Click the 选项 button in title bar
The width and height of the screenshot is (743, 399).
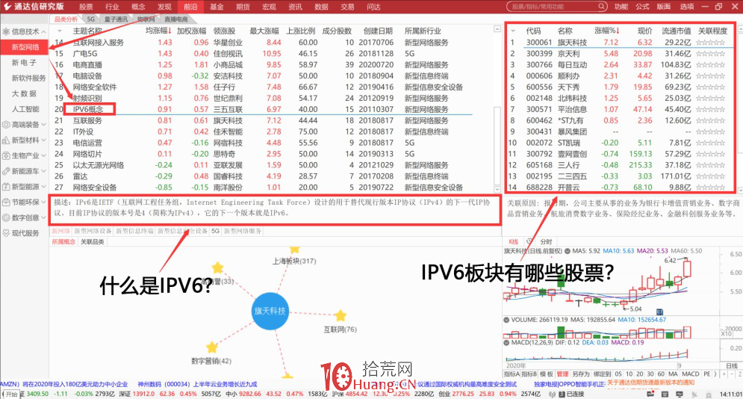pyautogui.click(x=687, y=7)
